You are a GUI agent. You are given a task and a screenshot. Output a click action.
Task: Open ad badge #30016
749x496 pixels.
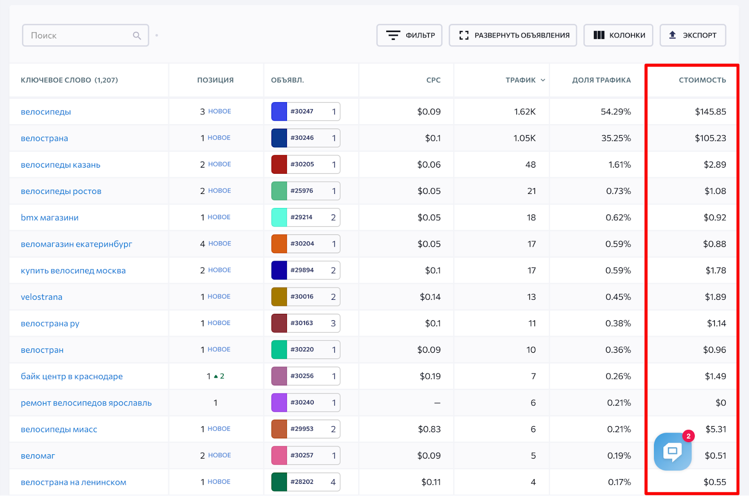(306, 297)
